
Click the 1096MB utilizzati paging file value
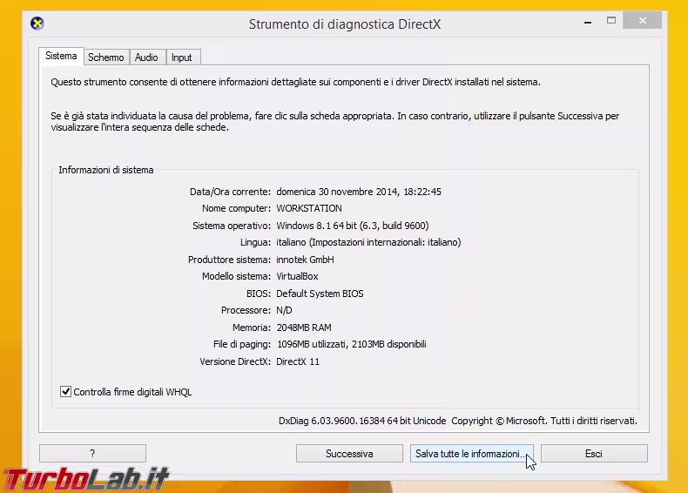click(x=352, y=344)
